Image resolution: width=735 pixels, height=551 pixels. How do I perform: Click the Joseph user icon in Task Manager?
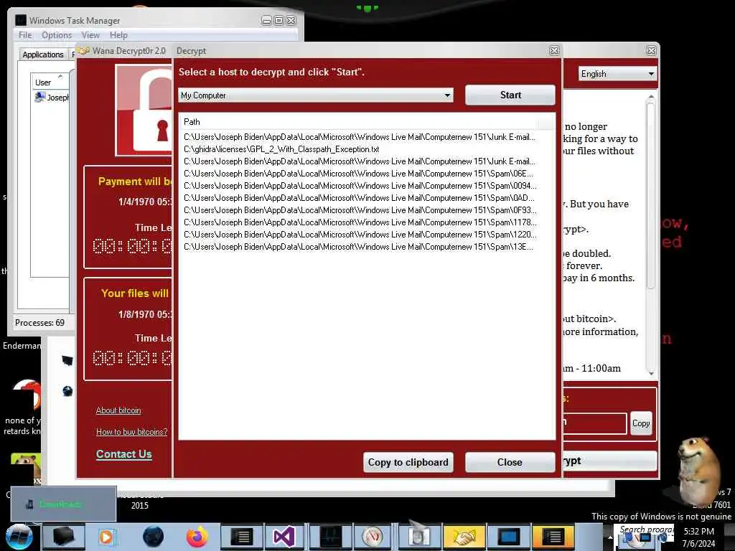(40, 97)
